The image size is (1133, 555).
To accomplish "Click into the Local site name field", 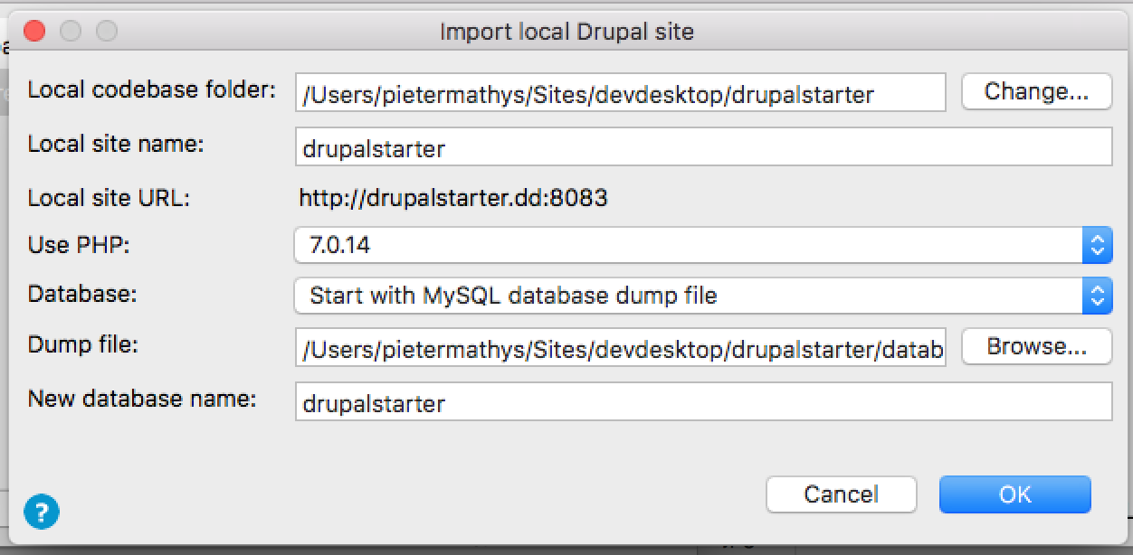I will pos(703,146).
